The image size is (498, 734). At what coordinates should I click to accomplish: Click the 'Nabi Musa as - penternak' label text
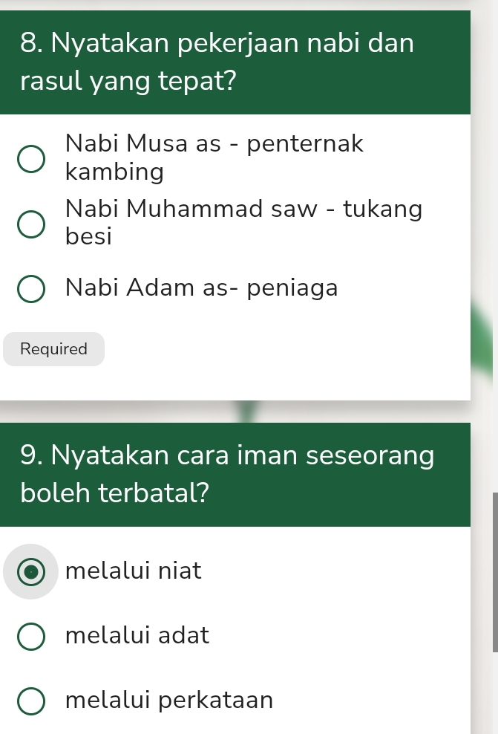pos(214,143)
